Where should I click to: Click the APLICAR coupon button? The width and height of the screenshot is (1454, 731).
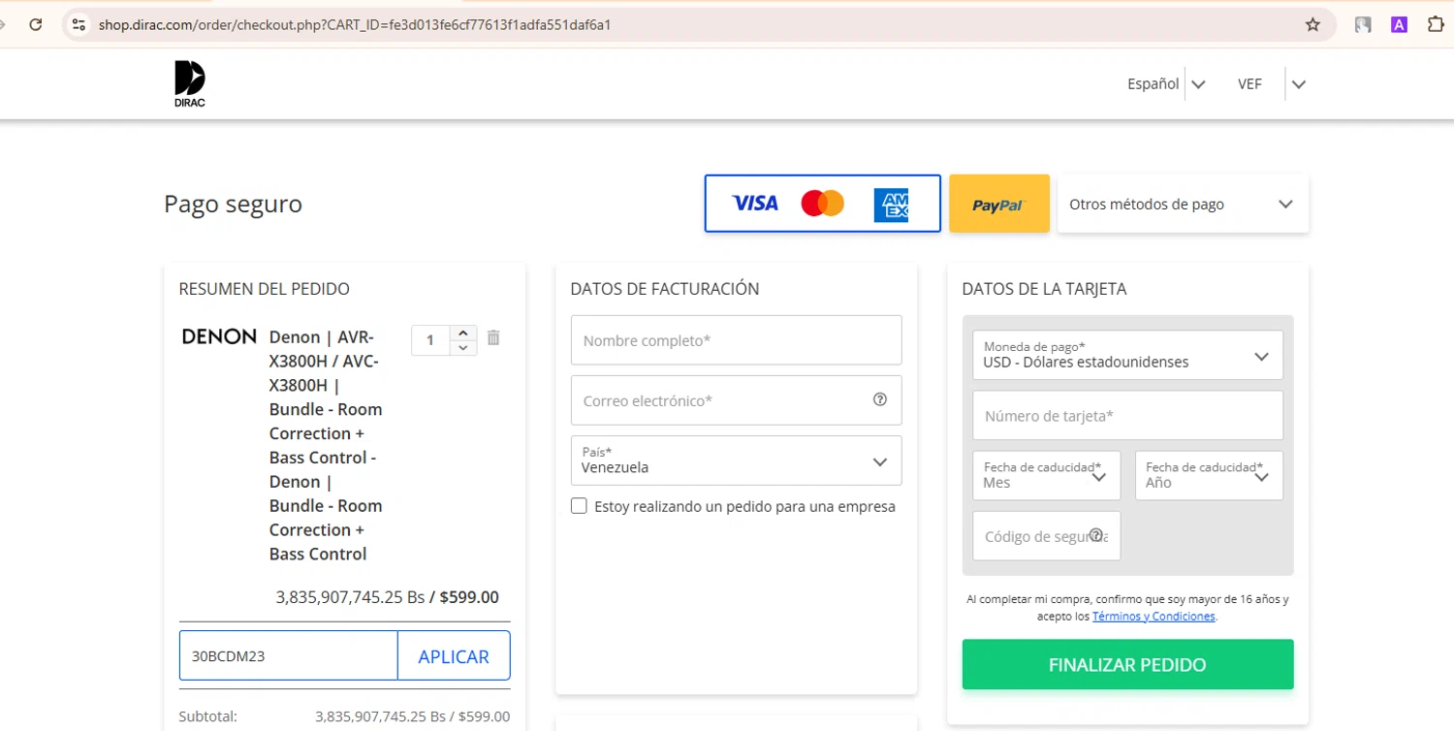pyautogui.click(x=454, y=656)
